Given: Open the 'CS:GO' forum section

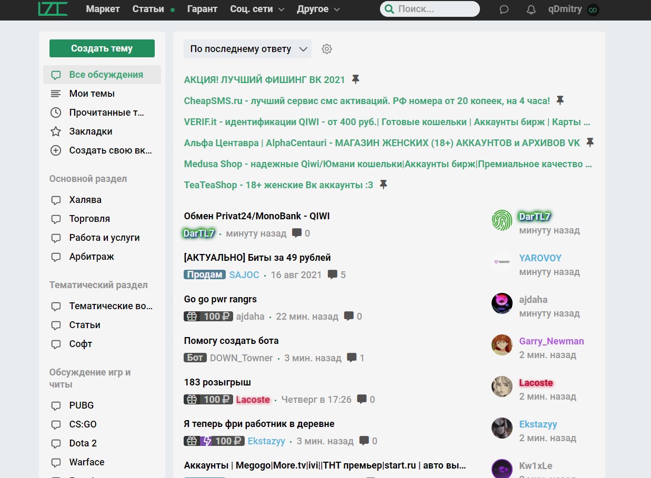Looking at the screenshot, I should [x=83, y=424].
